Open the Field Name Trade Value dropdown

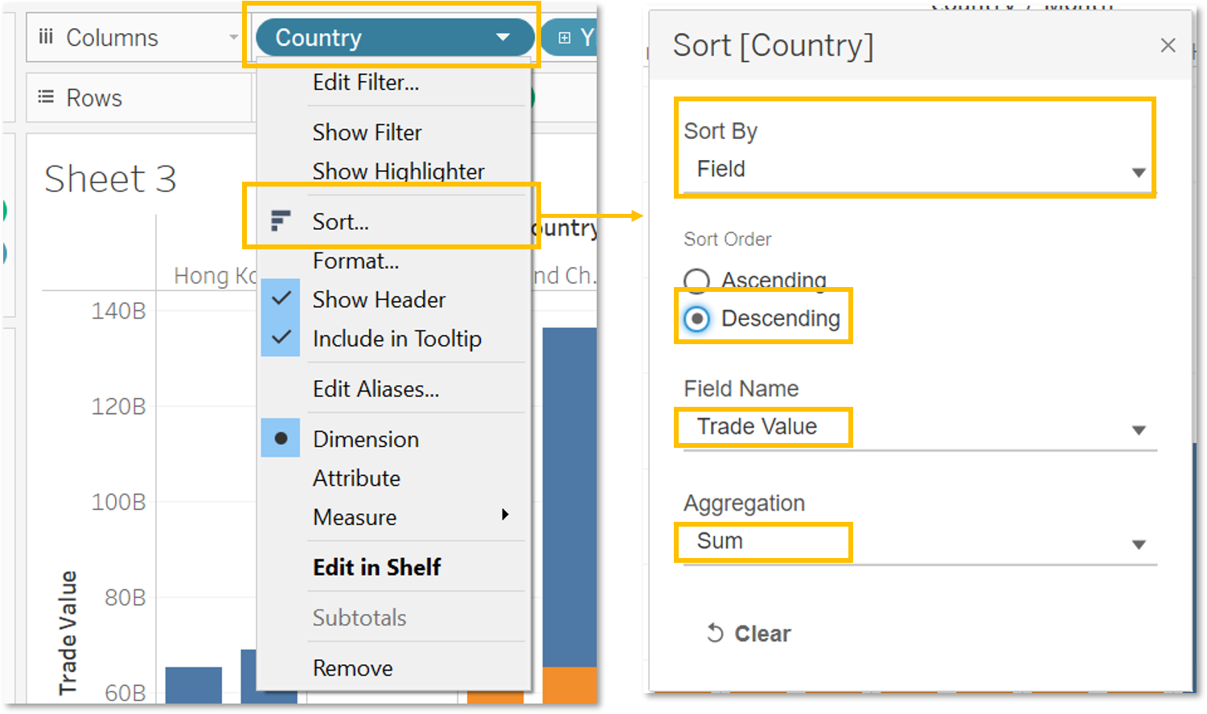pyautogui.click(x=1139, y=429)
